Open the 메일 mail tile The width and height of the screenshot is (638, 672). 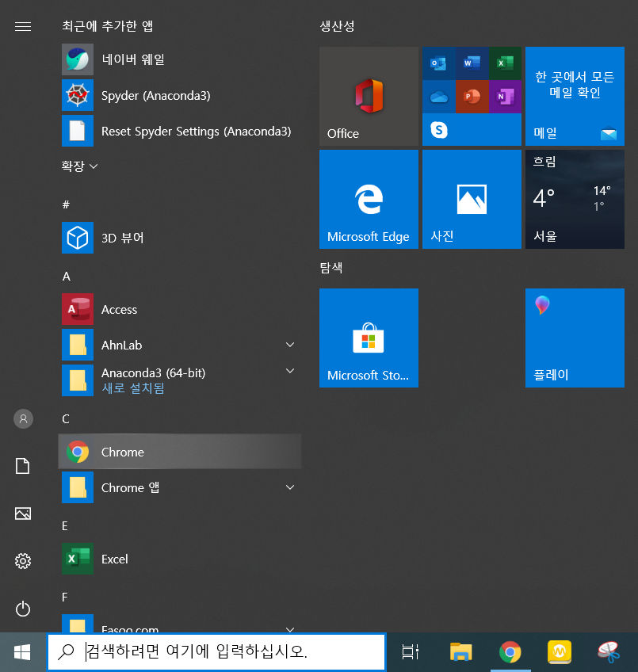(575, 96)
